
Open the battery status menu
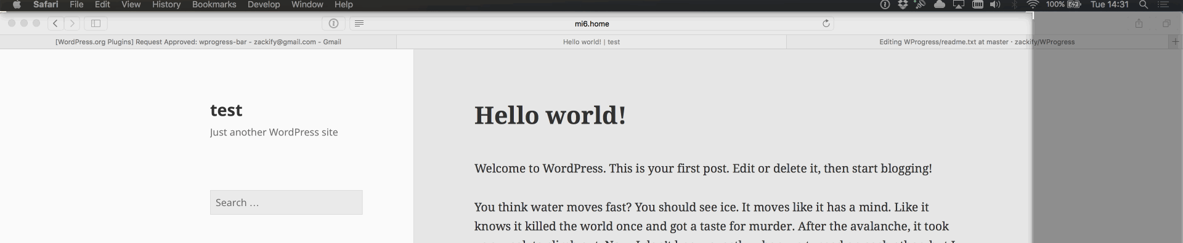1064,4
